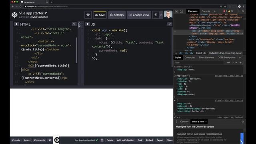256x144 pixels.
Task: Share this pen
Action: click(170, 140)
